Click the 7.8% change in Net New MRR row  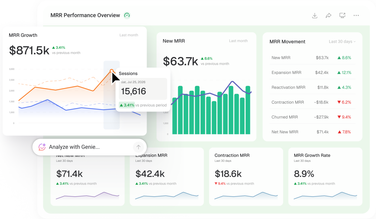344,132
